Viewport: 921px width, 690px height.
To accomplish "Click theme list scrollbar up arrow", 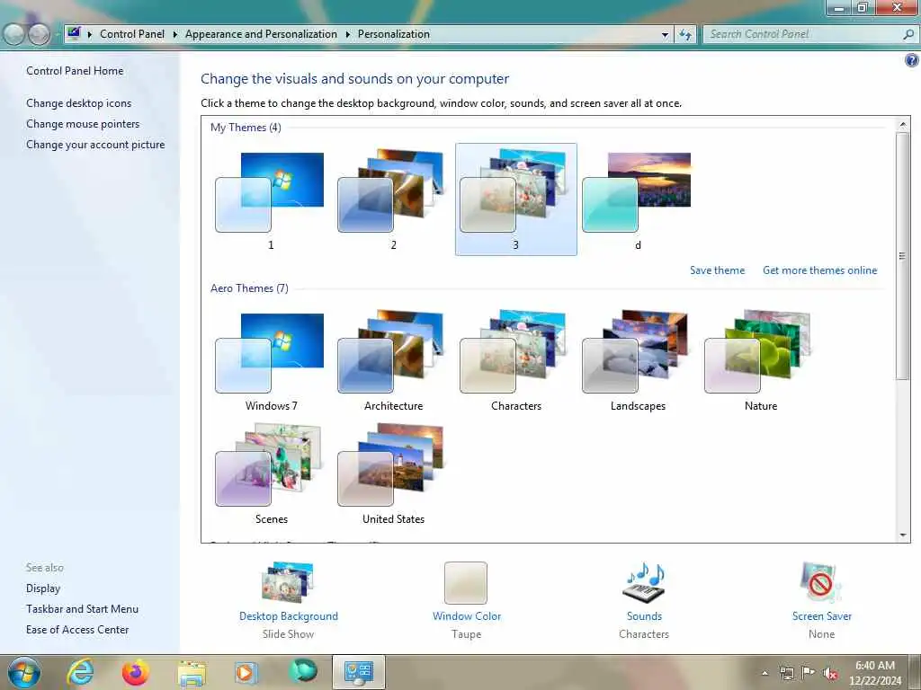I will (x=903, y=124).
